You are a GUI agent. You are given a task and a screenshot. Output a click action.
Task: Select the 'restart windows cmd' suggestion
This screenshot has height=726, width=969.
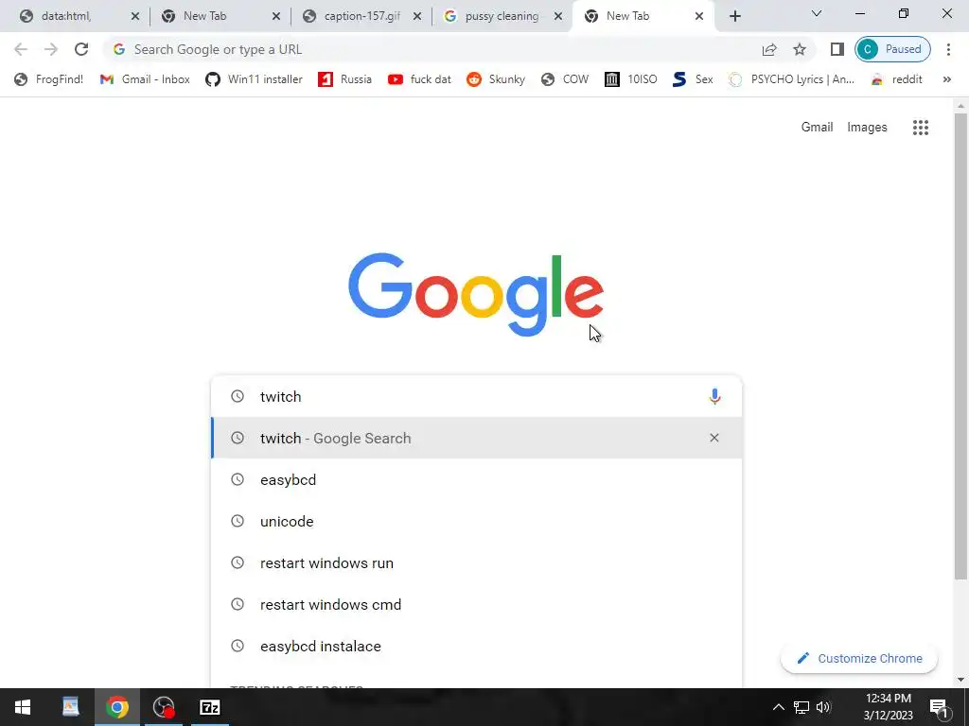pos(477,604)
